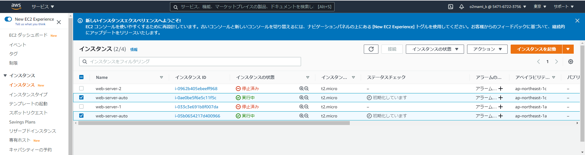Image resolution: width=585 pixels, height=155 pixels.
Task: Open instance ID i-0962b405ebeeff968 link
Action: coord(196,89)
